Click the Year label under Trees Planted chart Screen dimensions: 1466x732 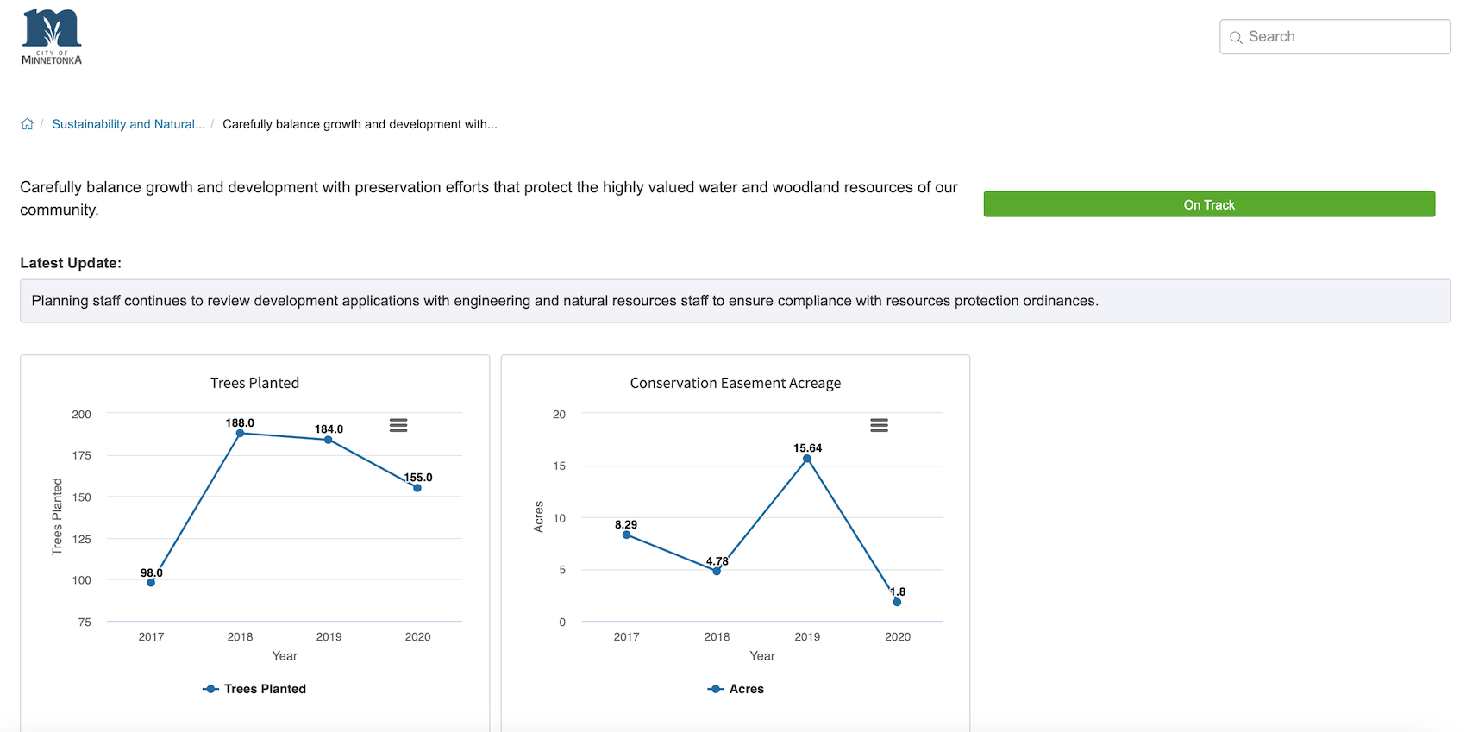click(x=285, y=656)
